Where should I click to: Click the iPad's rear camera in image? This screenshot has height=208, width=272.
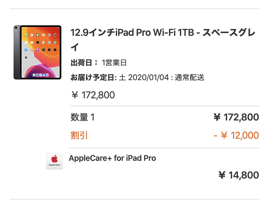click(x=16, y=28)
